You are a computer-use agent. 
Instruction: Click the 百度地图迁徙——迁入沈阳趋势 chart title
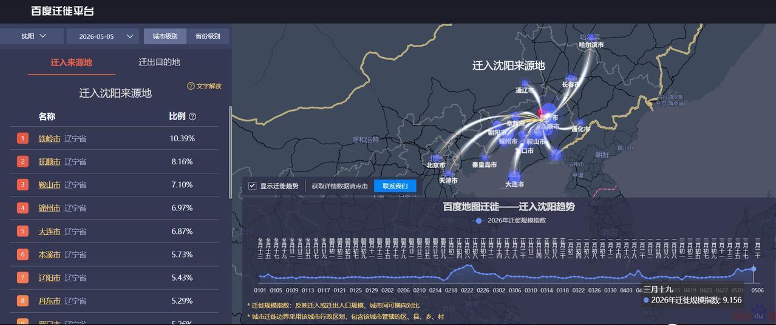509,207
